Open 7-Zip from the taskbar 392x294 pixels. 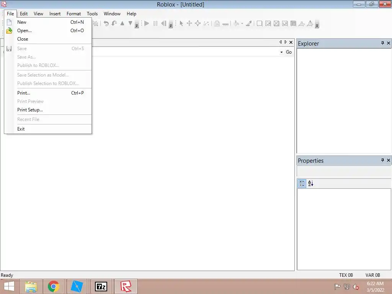click(101, 286)
